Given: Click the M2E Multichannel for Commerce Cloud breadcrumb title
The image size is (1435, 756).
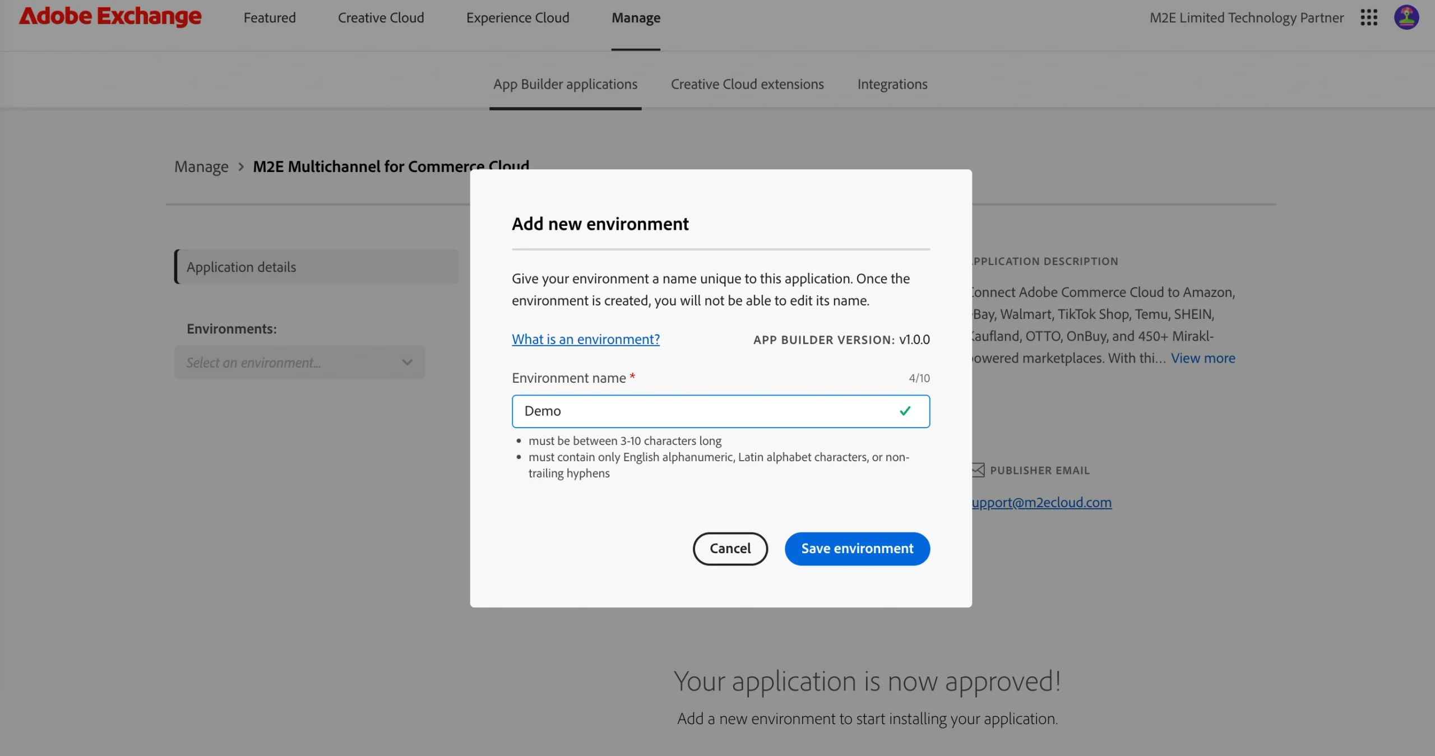Looking at the screenshot, I should (391, 166).
